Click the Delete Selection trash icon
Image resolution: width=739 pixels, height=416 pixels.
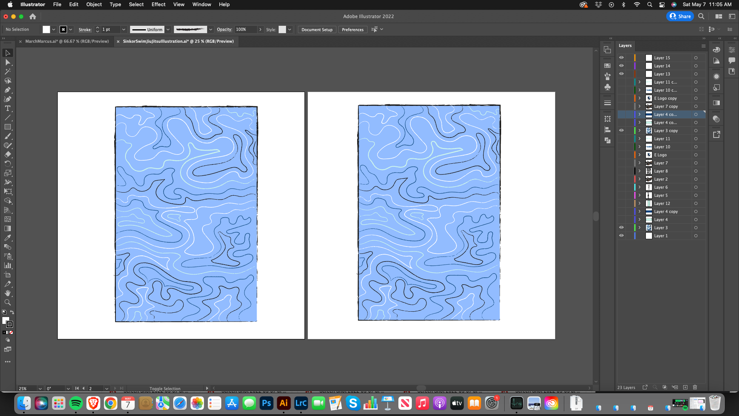click(695, 387)
